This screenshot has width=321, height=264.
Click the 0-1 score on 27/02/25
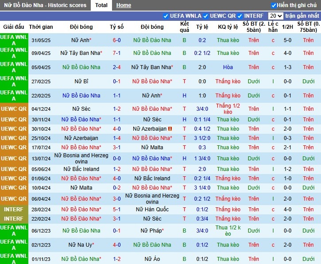pyautogui.click(x=117, y=82)
